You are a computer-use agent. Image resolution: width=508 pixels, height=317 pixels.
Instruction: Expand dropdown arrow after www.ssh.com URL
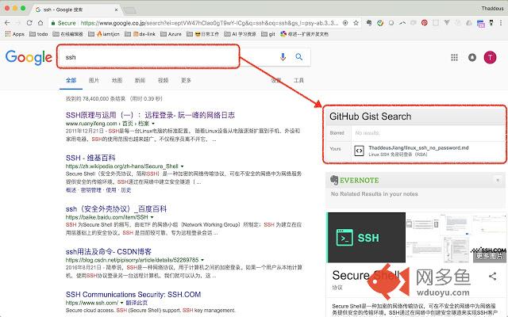tap(121, 303)
